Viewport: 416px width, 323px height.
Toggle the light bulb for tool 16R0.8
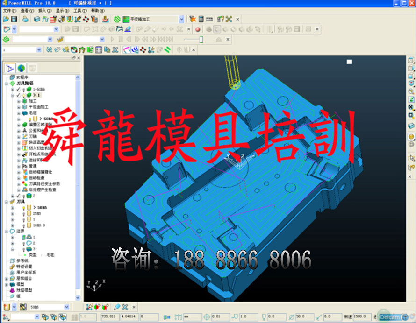point(23,225)
